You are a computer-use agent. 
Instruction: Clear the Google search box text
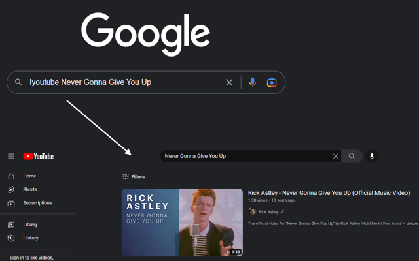[x=229, y=82]
